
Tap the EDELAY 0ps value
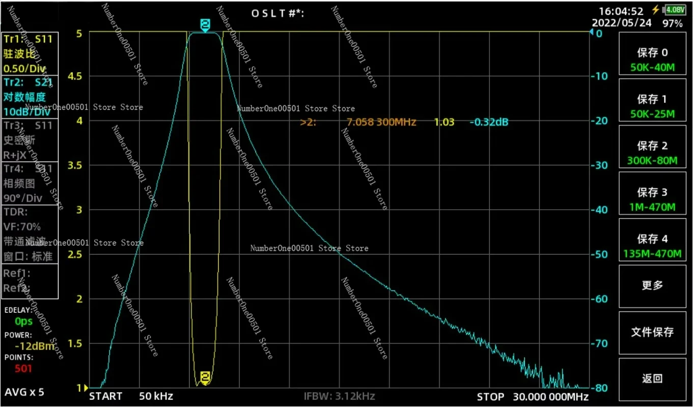tap(24, 322)
